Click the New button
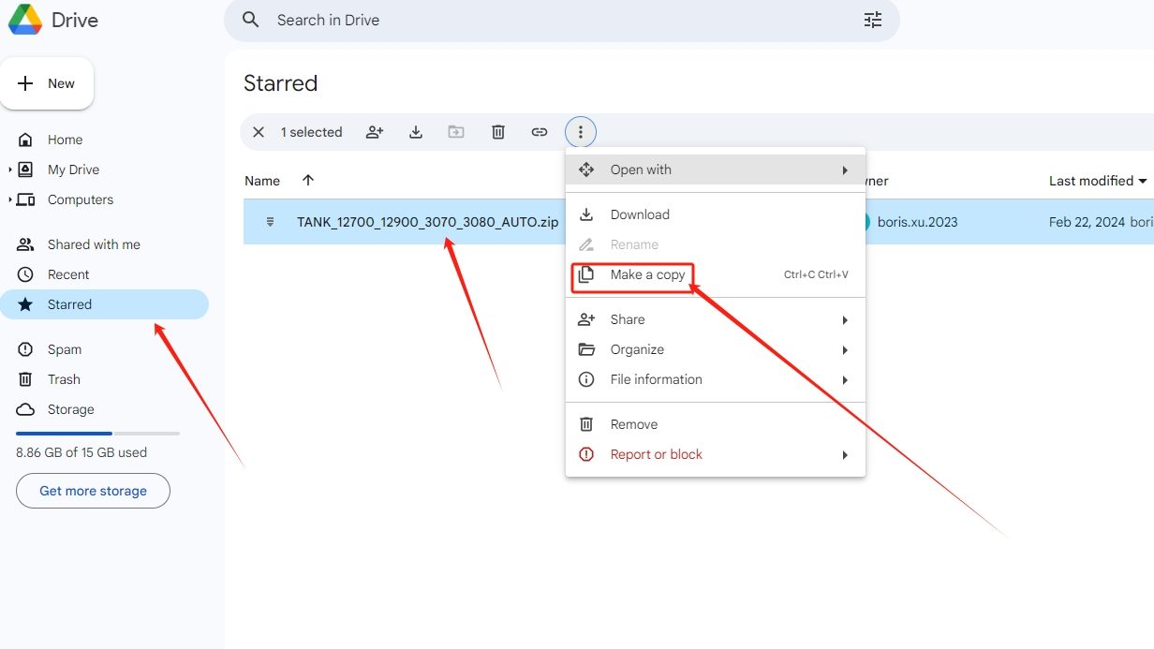The height and width of the screenshot is (649, 1154). (47, 83)
